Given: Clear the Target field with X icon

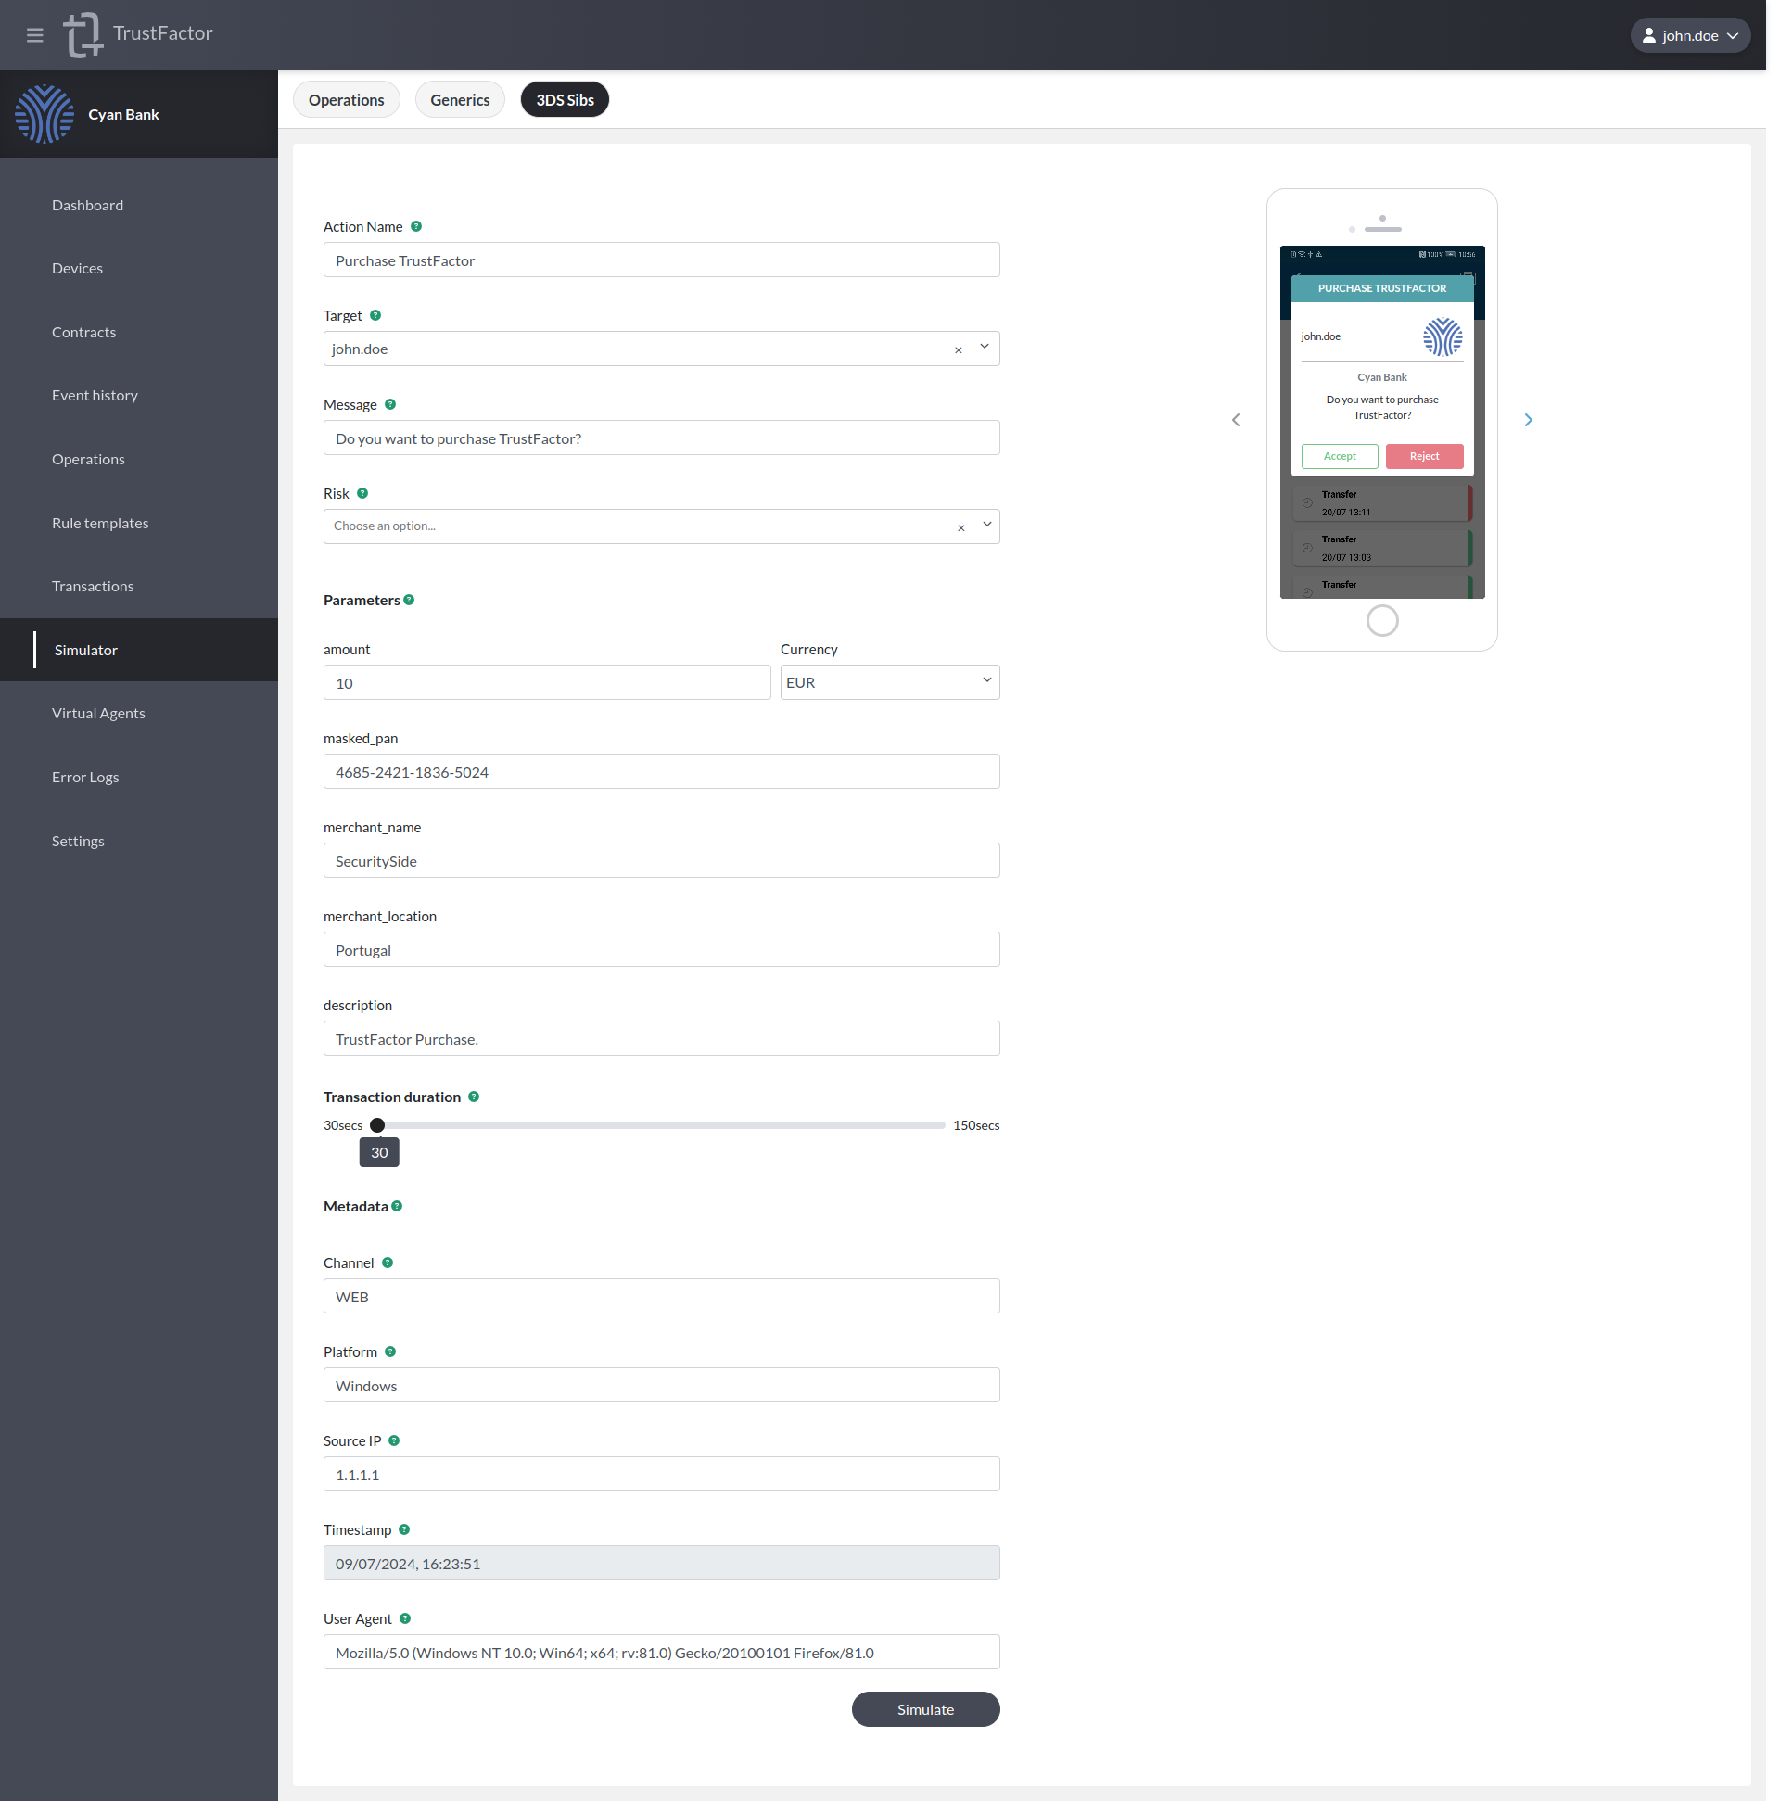Looking at the screenshot, I should 959,349.
